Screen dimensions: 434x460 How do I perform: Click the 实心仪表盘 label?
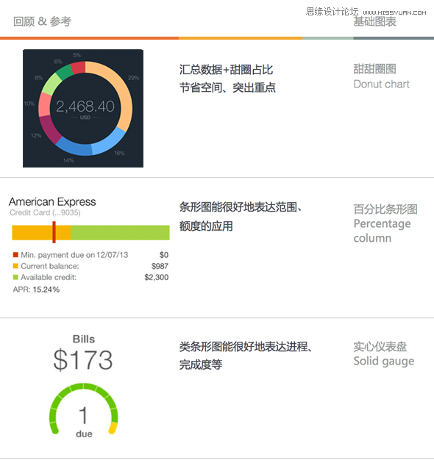(x=380, y=347)
